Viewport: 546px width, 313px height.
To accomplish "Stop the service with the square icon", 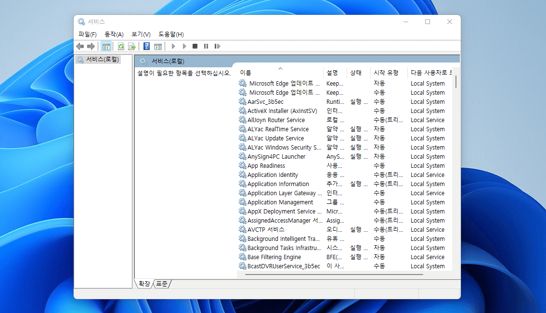I will tap(195, 46).
